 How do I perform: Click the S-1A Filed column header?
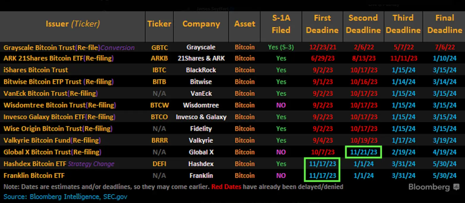tap(281, 24)
